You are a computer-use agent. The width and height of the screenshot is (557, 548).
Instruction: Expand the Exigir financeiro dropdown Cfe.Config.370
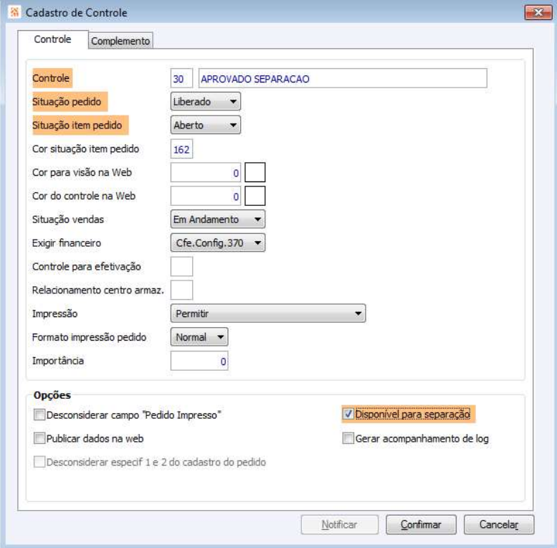218,242
